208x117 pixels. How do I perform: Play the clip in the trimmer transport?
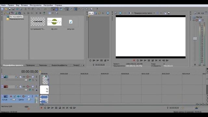[97, 60]
